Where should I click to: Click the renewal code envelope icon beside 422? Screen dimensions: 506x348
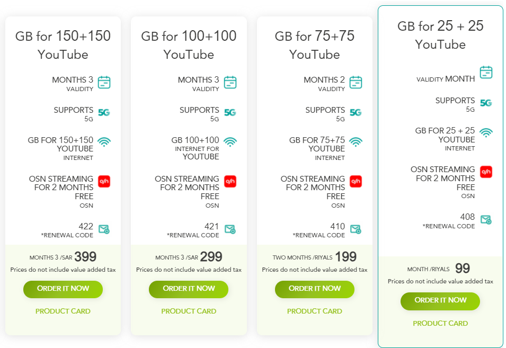(104, 229)
